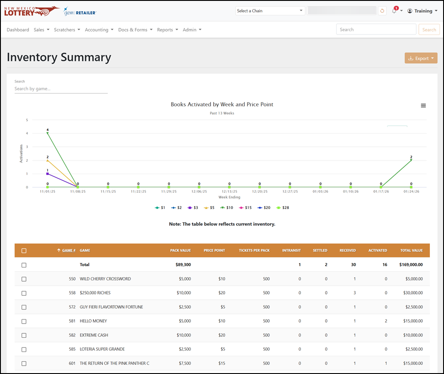Click the gem Retailer logo
Viewport: 444px width, 374px height.
(x=80, y=11)
